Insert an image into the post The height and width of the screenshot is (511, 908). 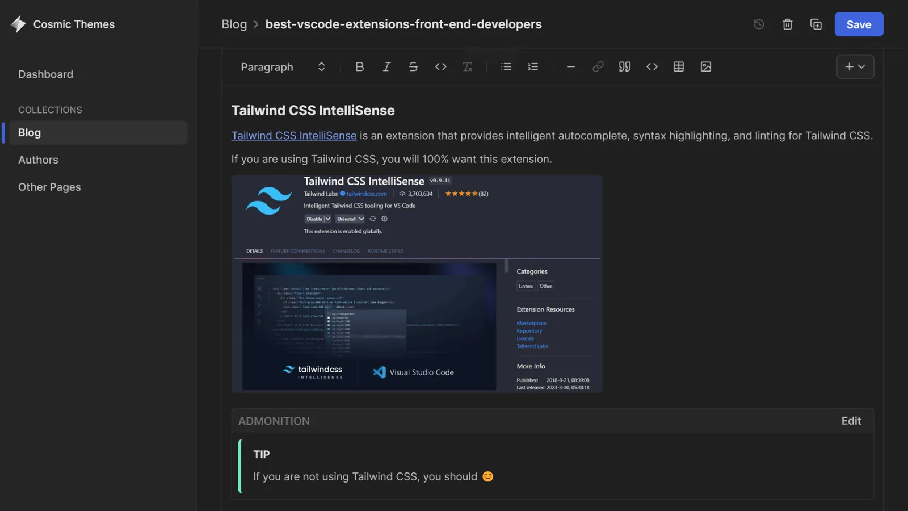pos(706,67)
